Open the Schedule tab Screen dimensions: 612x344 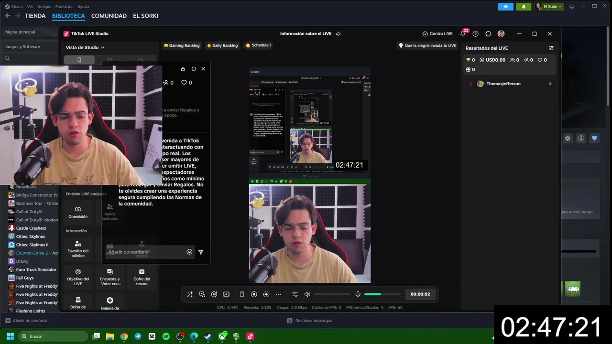pos(258,45)
